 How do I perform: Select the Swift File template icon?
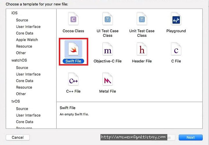(x=73, y=49)
